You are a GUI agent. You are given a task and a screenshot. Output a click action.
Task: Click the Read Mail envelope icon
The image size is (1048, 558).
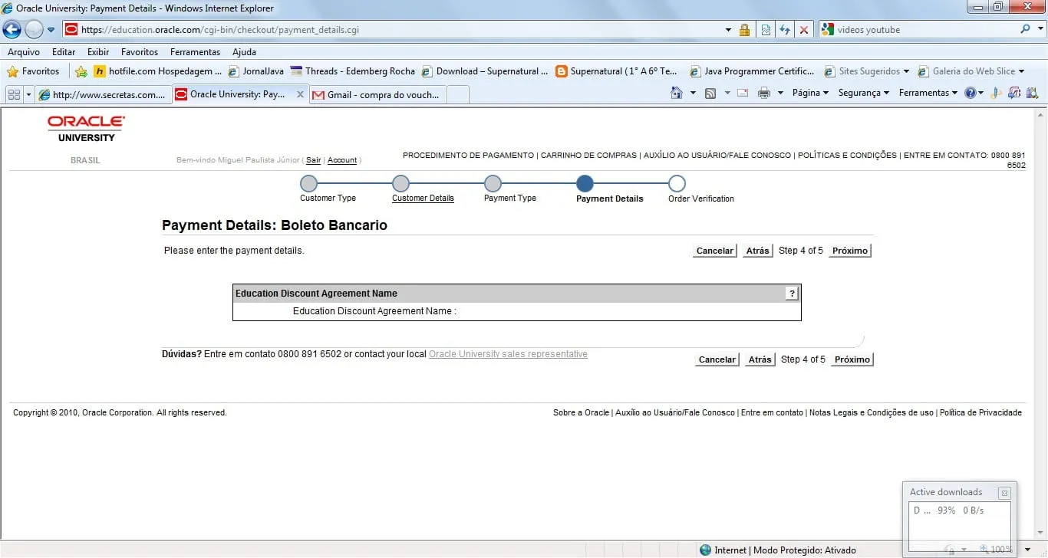743,93
